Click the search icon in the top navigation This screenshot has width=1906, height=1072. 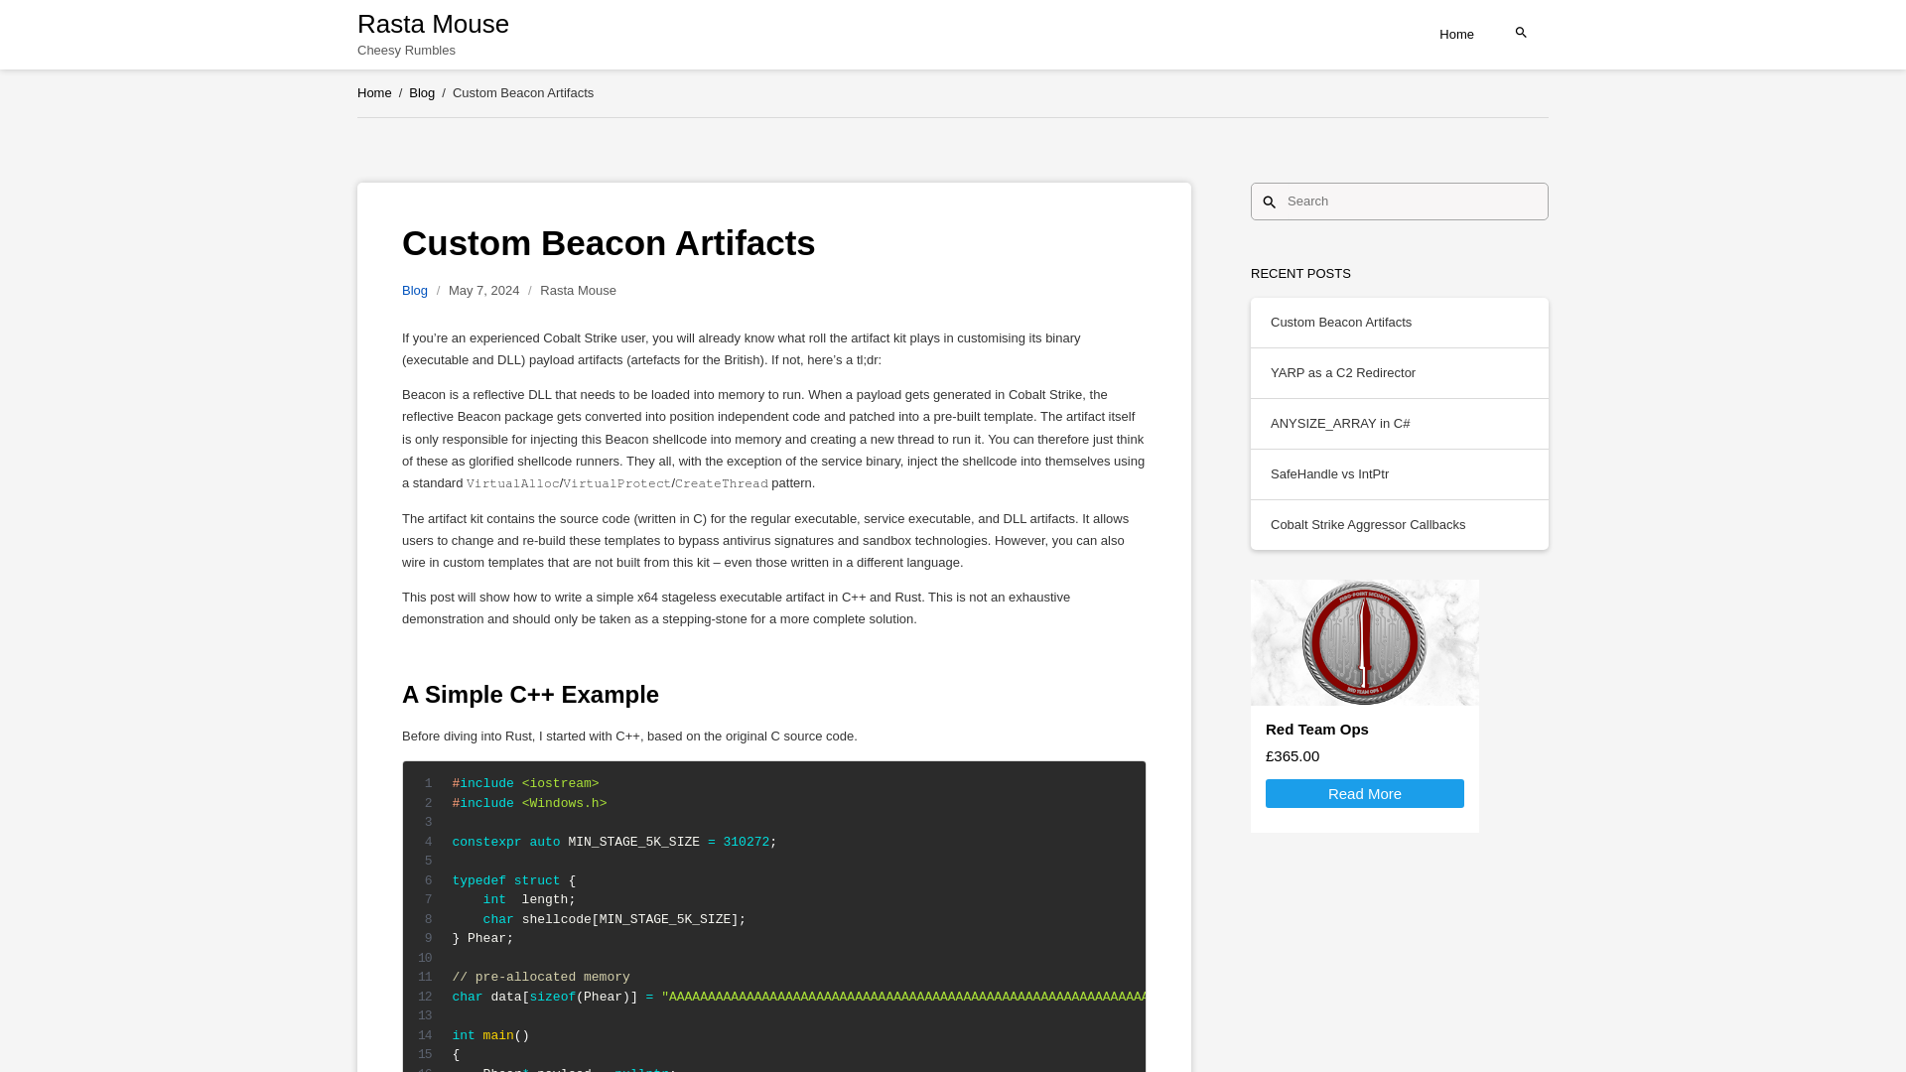1520,32
